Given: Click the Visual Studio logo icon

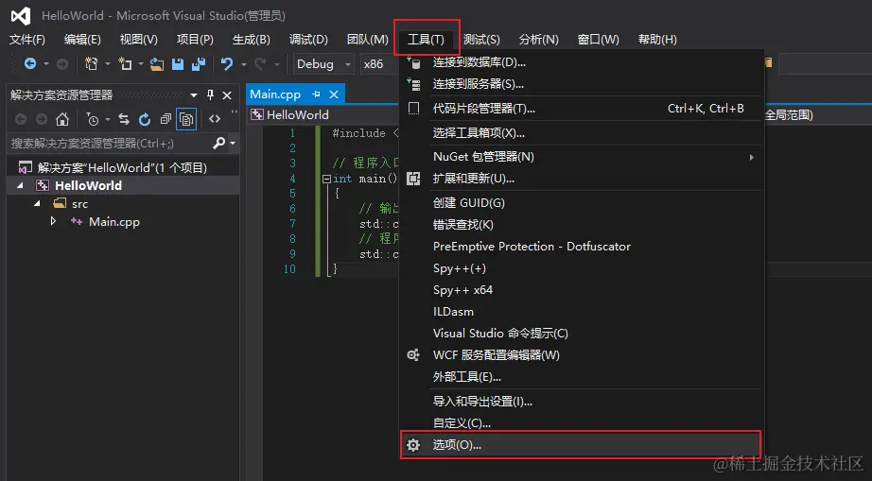Looking at the screenshot, I should tap(21, 16).
